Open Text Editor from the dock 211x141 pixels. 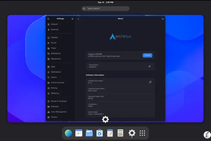point(110,133)
